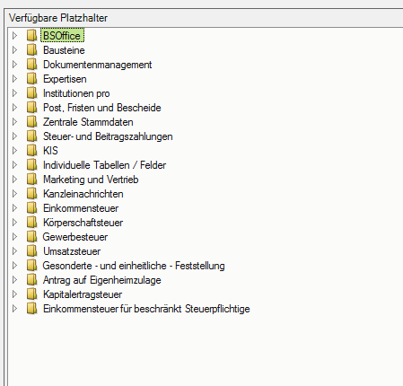Expand the Umsatzsteuer node

14,251
